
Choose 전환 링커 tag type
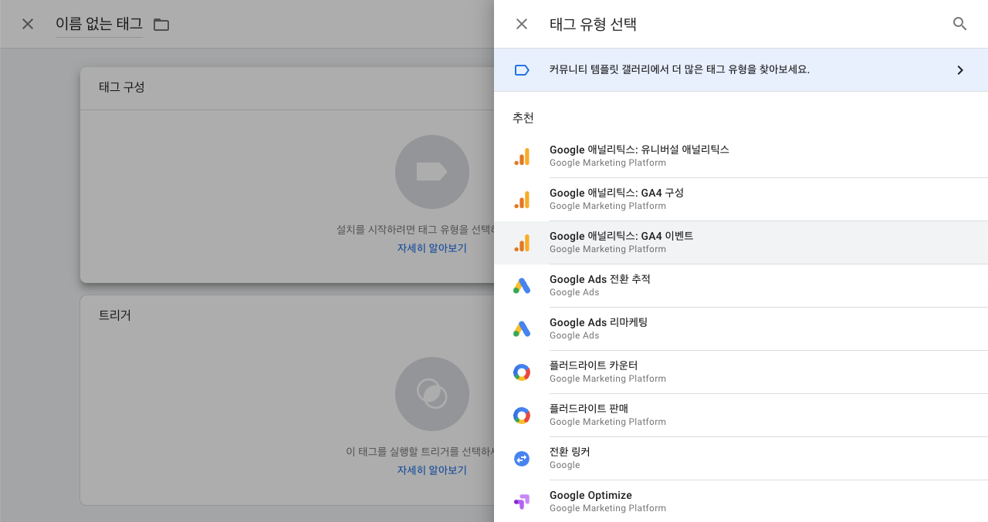(741, 459)
